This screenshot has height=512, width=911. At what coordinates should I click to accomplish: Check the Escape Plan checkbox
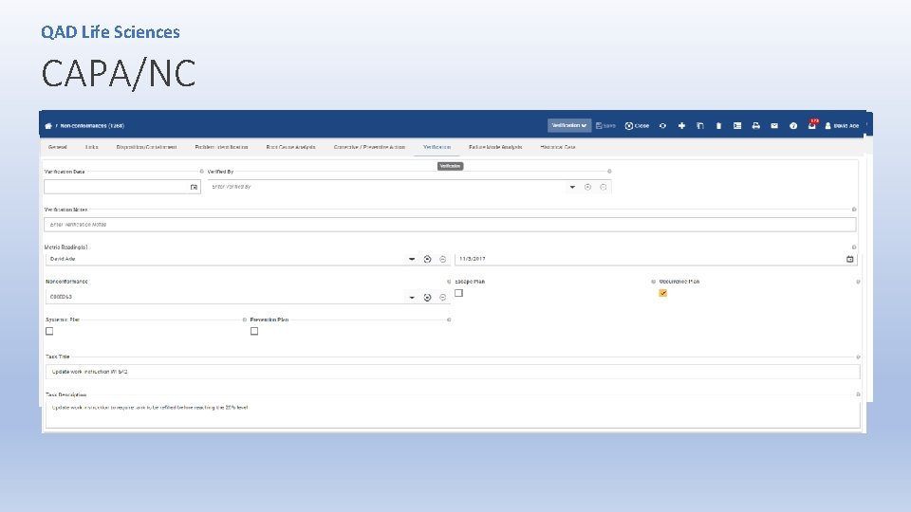(x=459, y=293)
